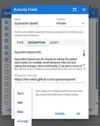The width and height of the screenshot is (100, 126).
Task: Click the description scroll up arrow
Action: tap(84, 51)
